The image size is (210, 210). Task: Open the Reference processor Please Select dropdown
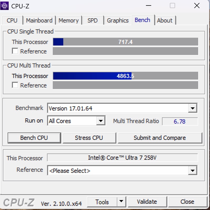tap(193, 170)
